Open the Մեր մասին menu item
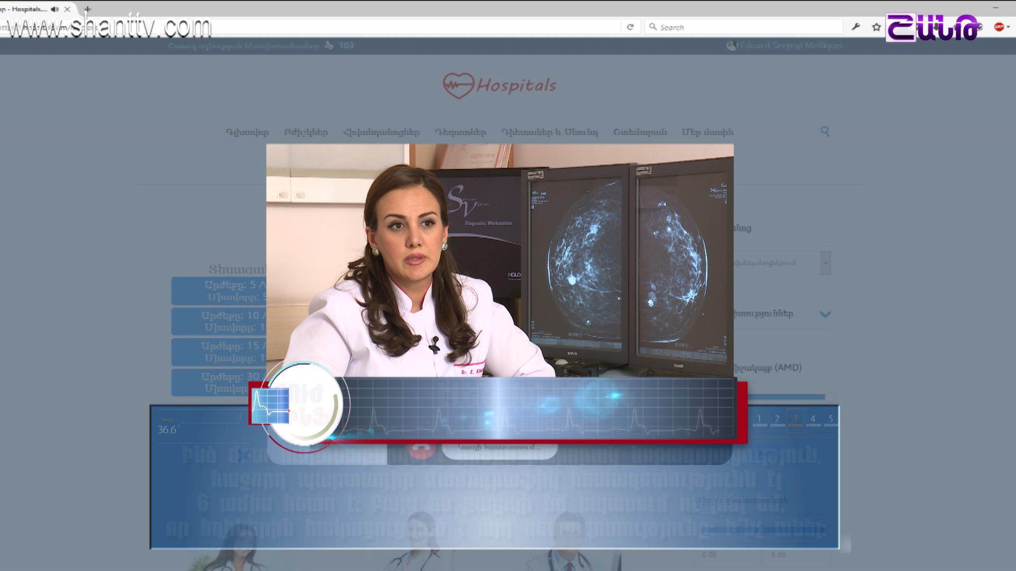The height and width of the screenshot is (571, 1016). pos(707,132)
